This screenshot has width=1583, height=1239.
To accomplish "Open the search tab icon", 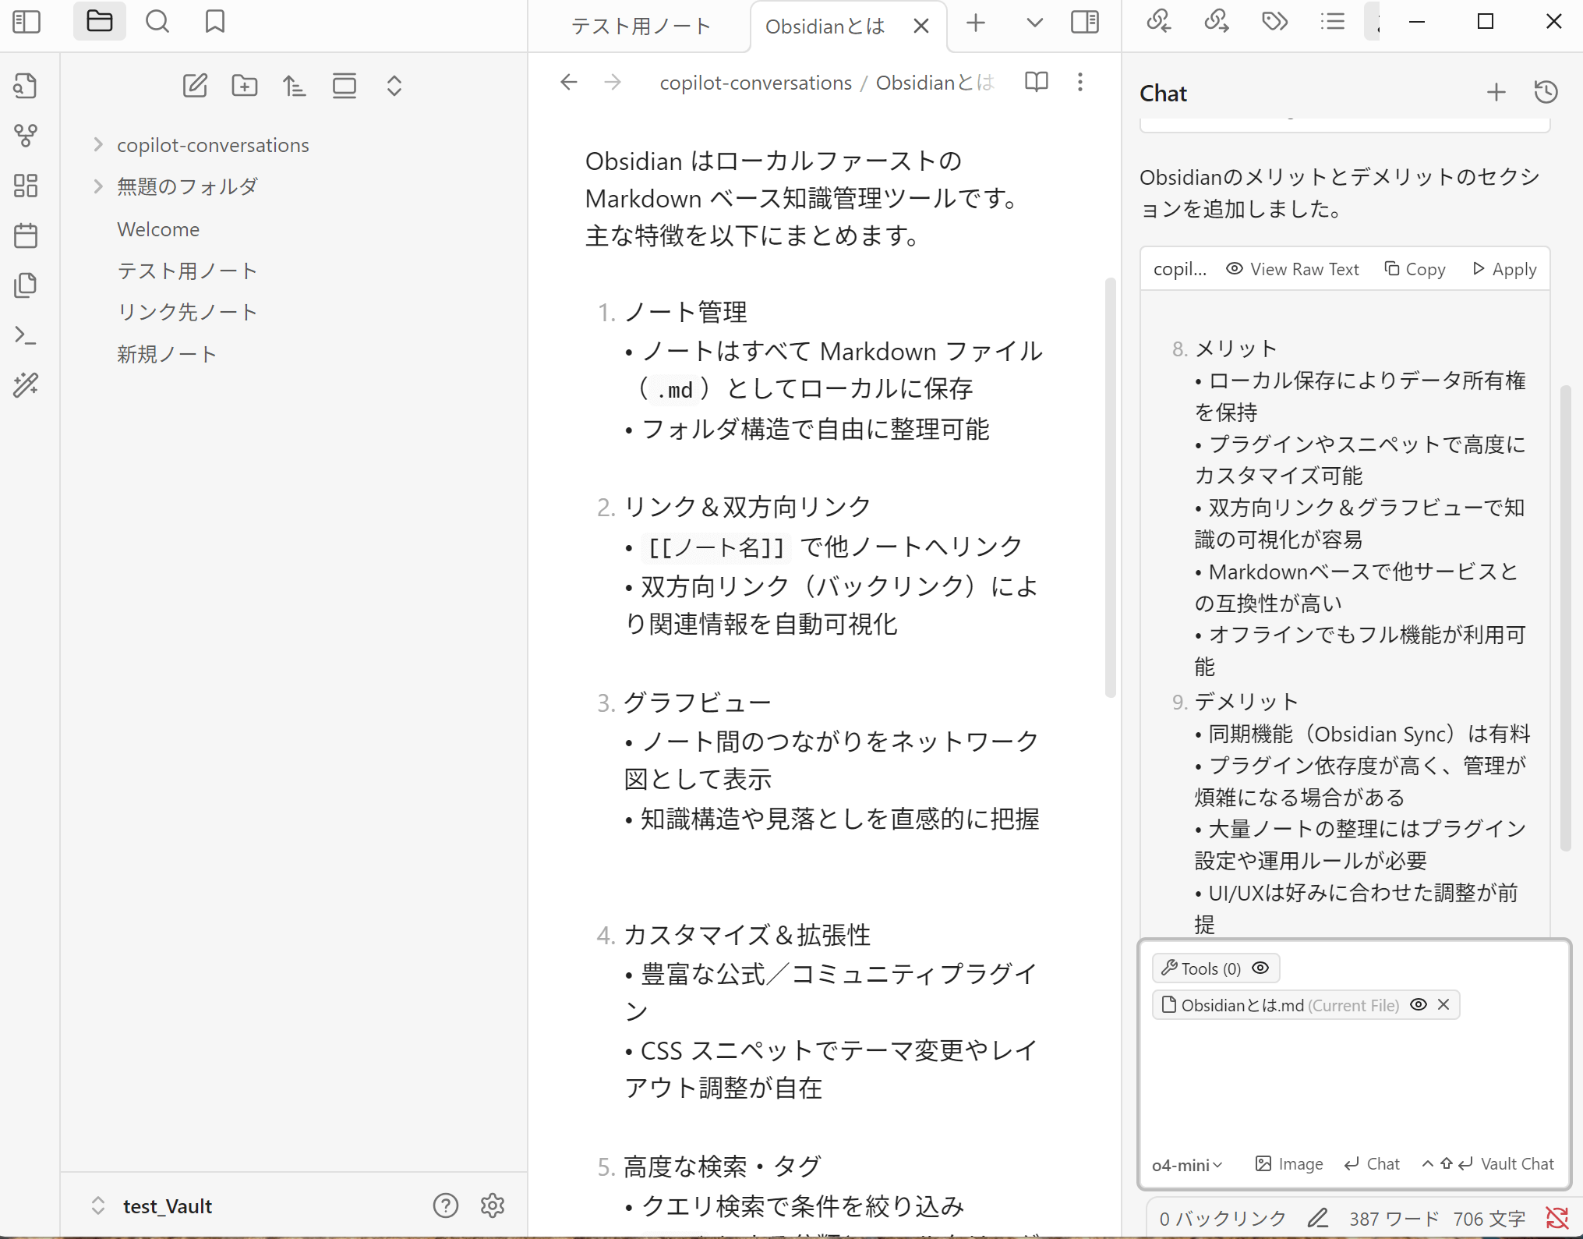I will click(x=157, y=22).
